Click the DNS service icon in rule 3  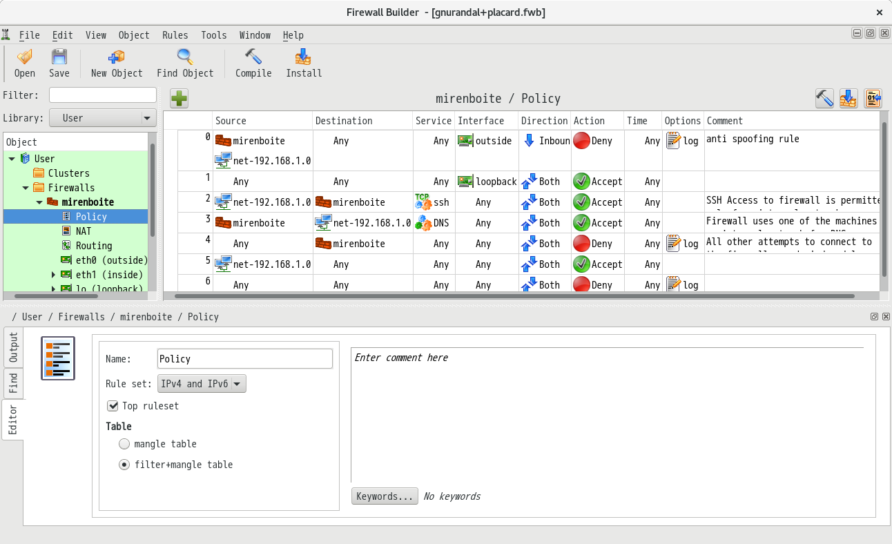click(423, 222)
